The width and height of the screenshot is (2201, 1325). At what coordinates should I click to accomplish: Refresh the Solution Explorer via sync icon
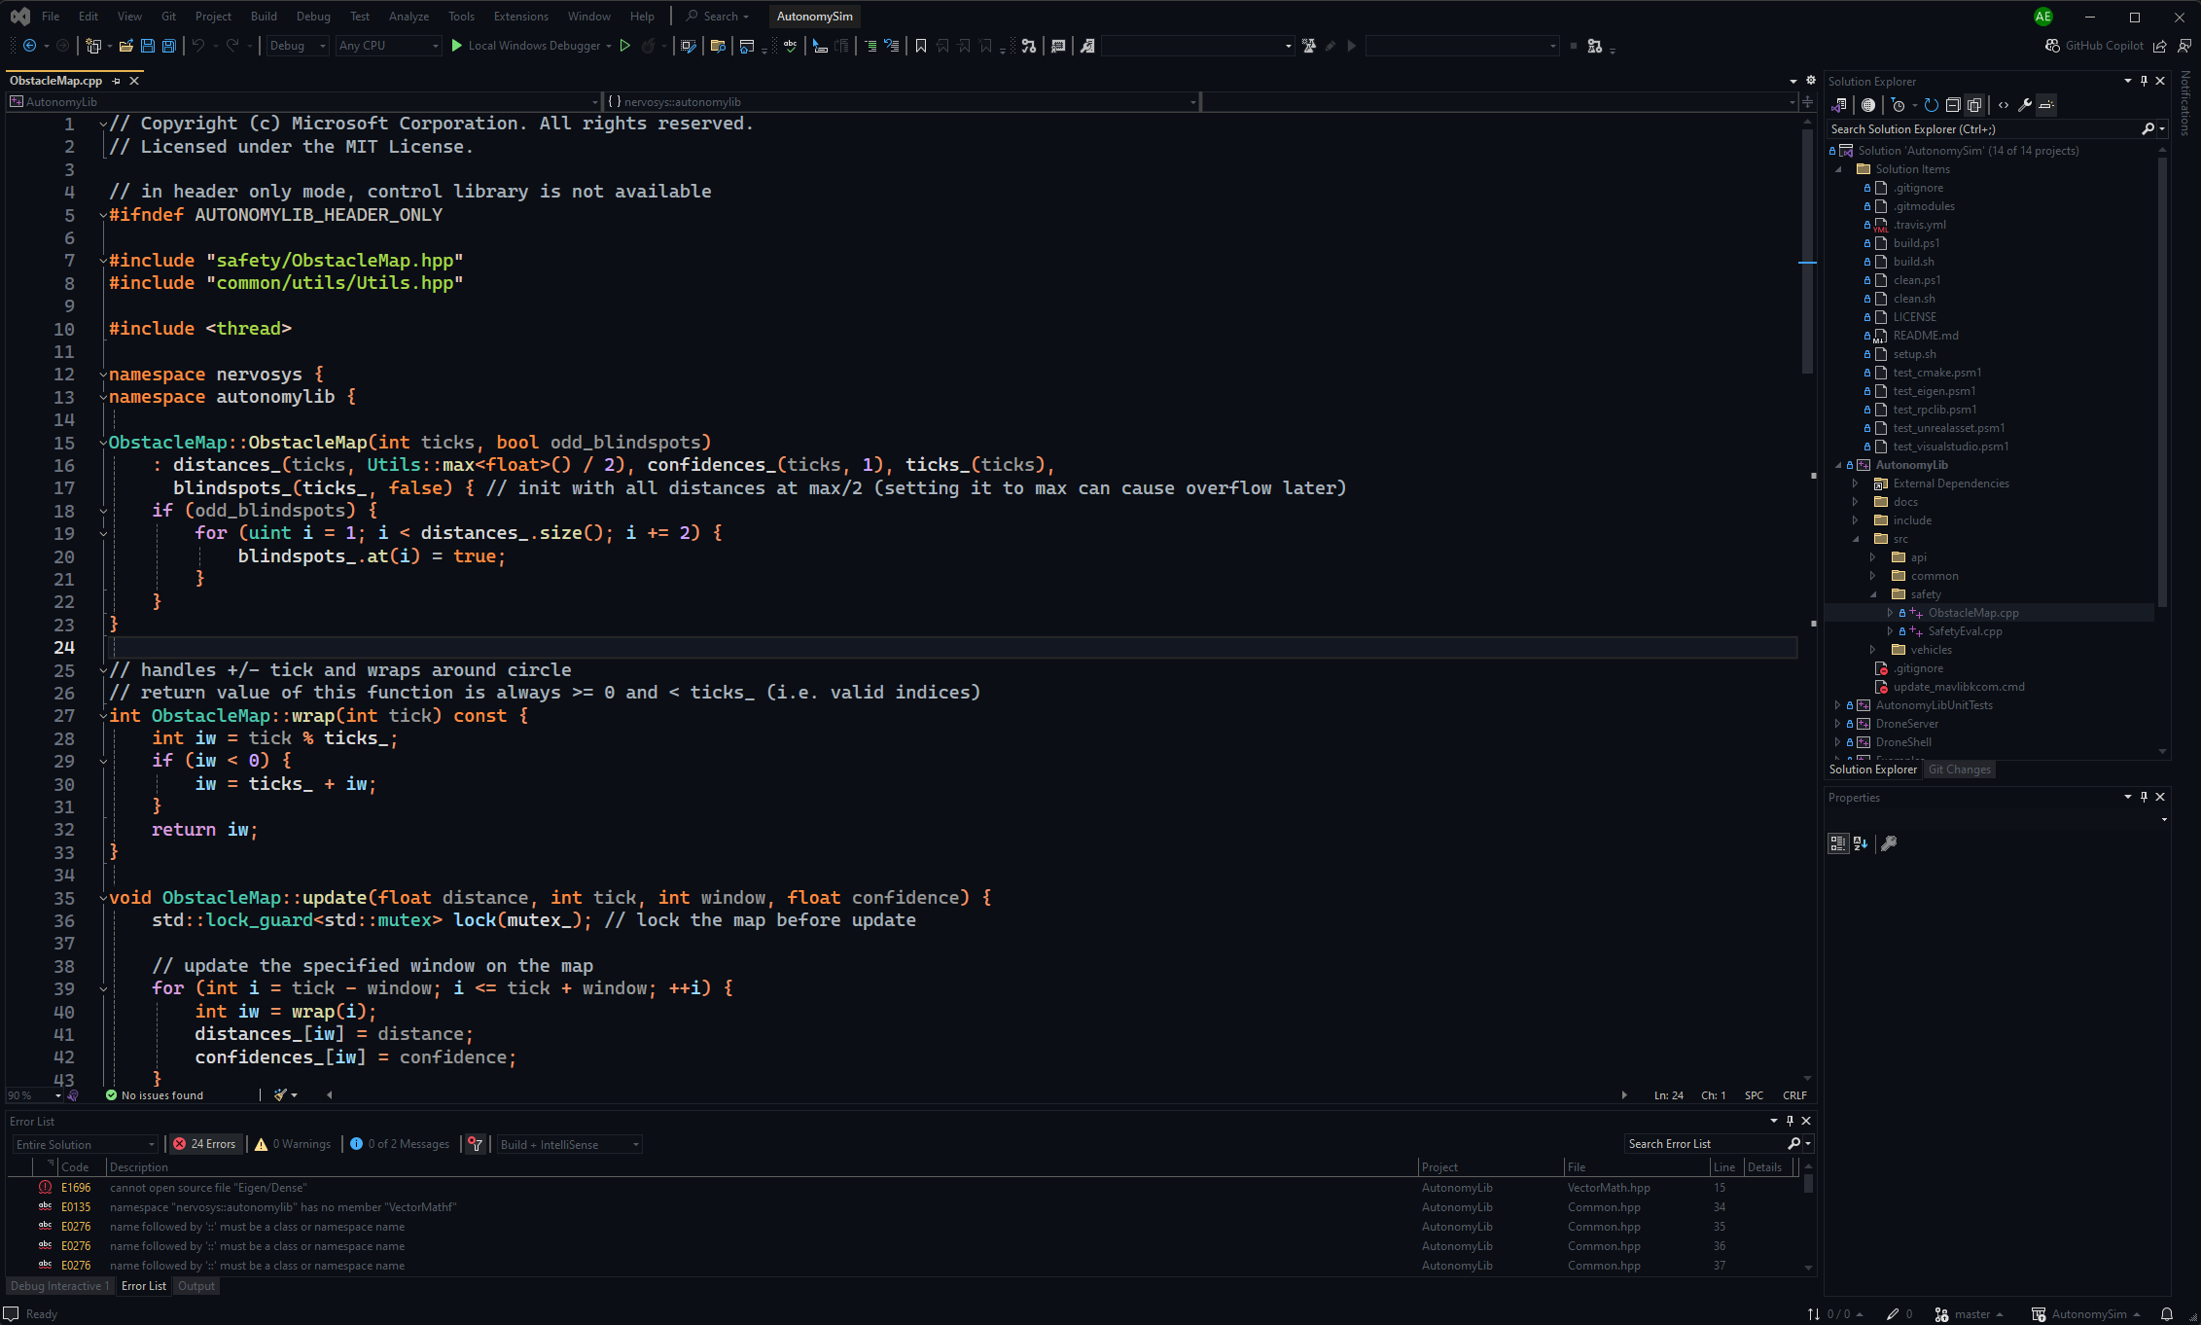[1932, 105]
